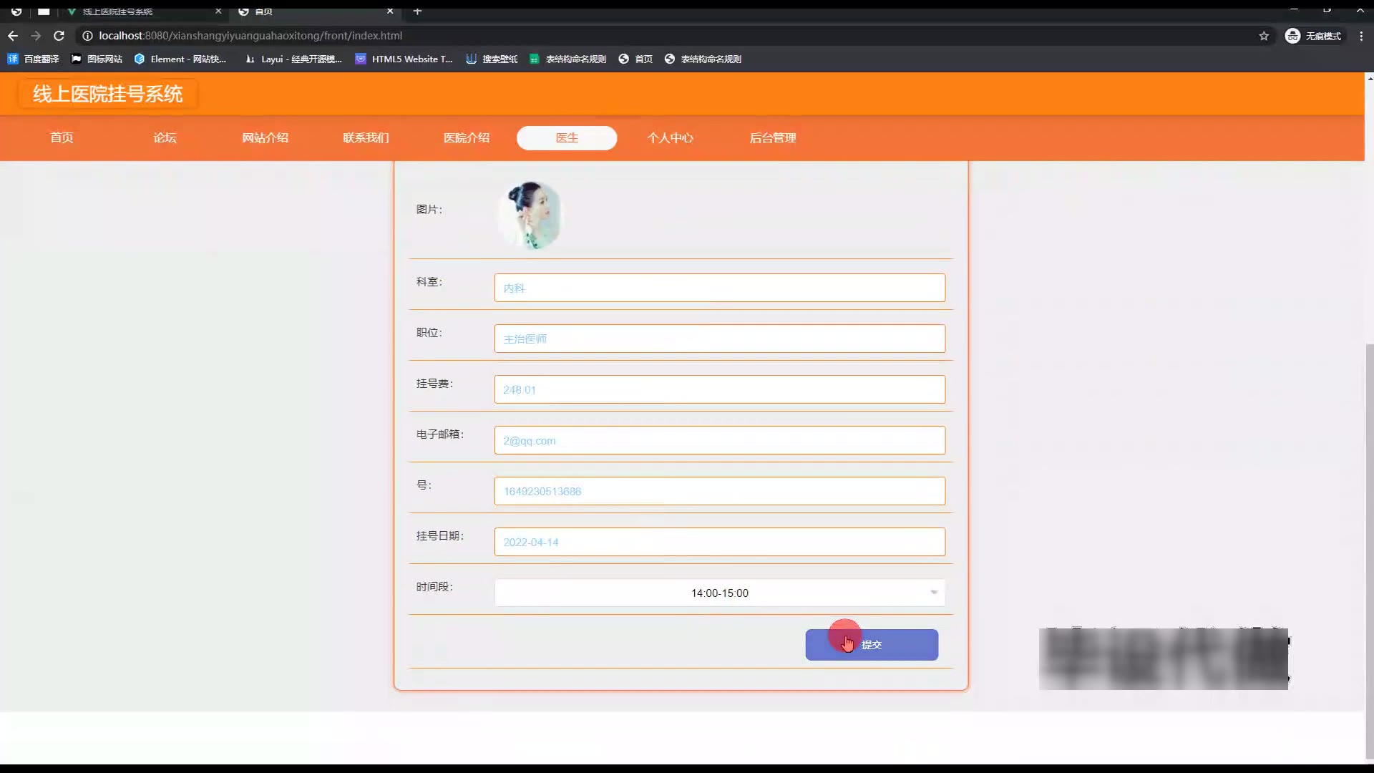Open the 14:00-15:00 time slot selector
Viewport: 1374px width, 773px height.
(718, 593)
